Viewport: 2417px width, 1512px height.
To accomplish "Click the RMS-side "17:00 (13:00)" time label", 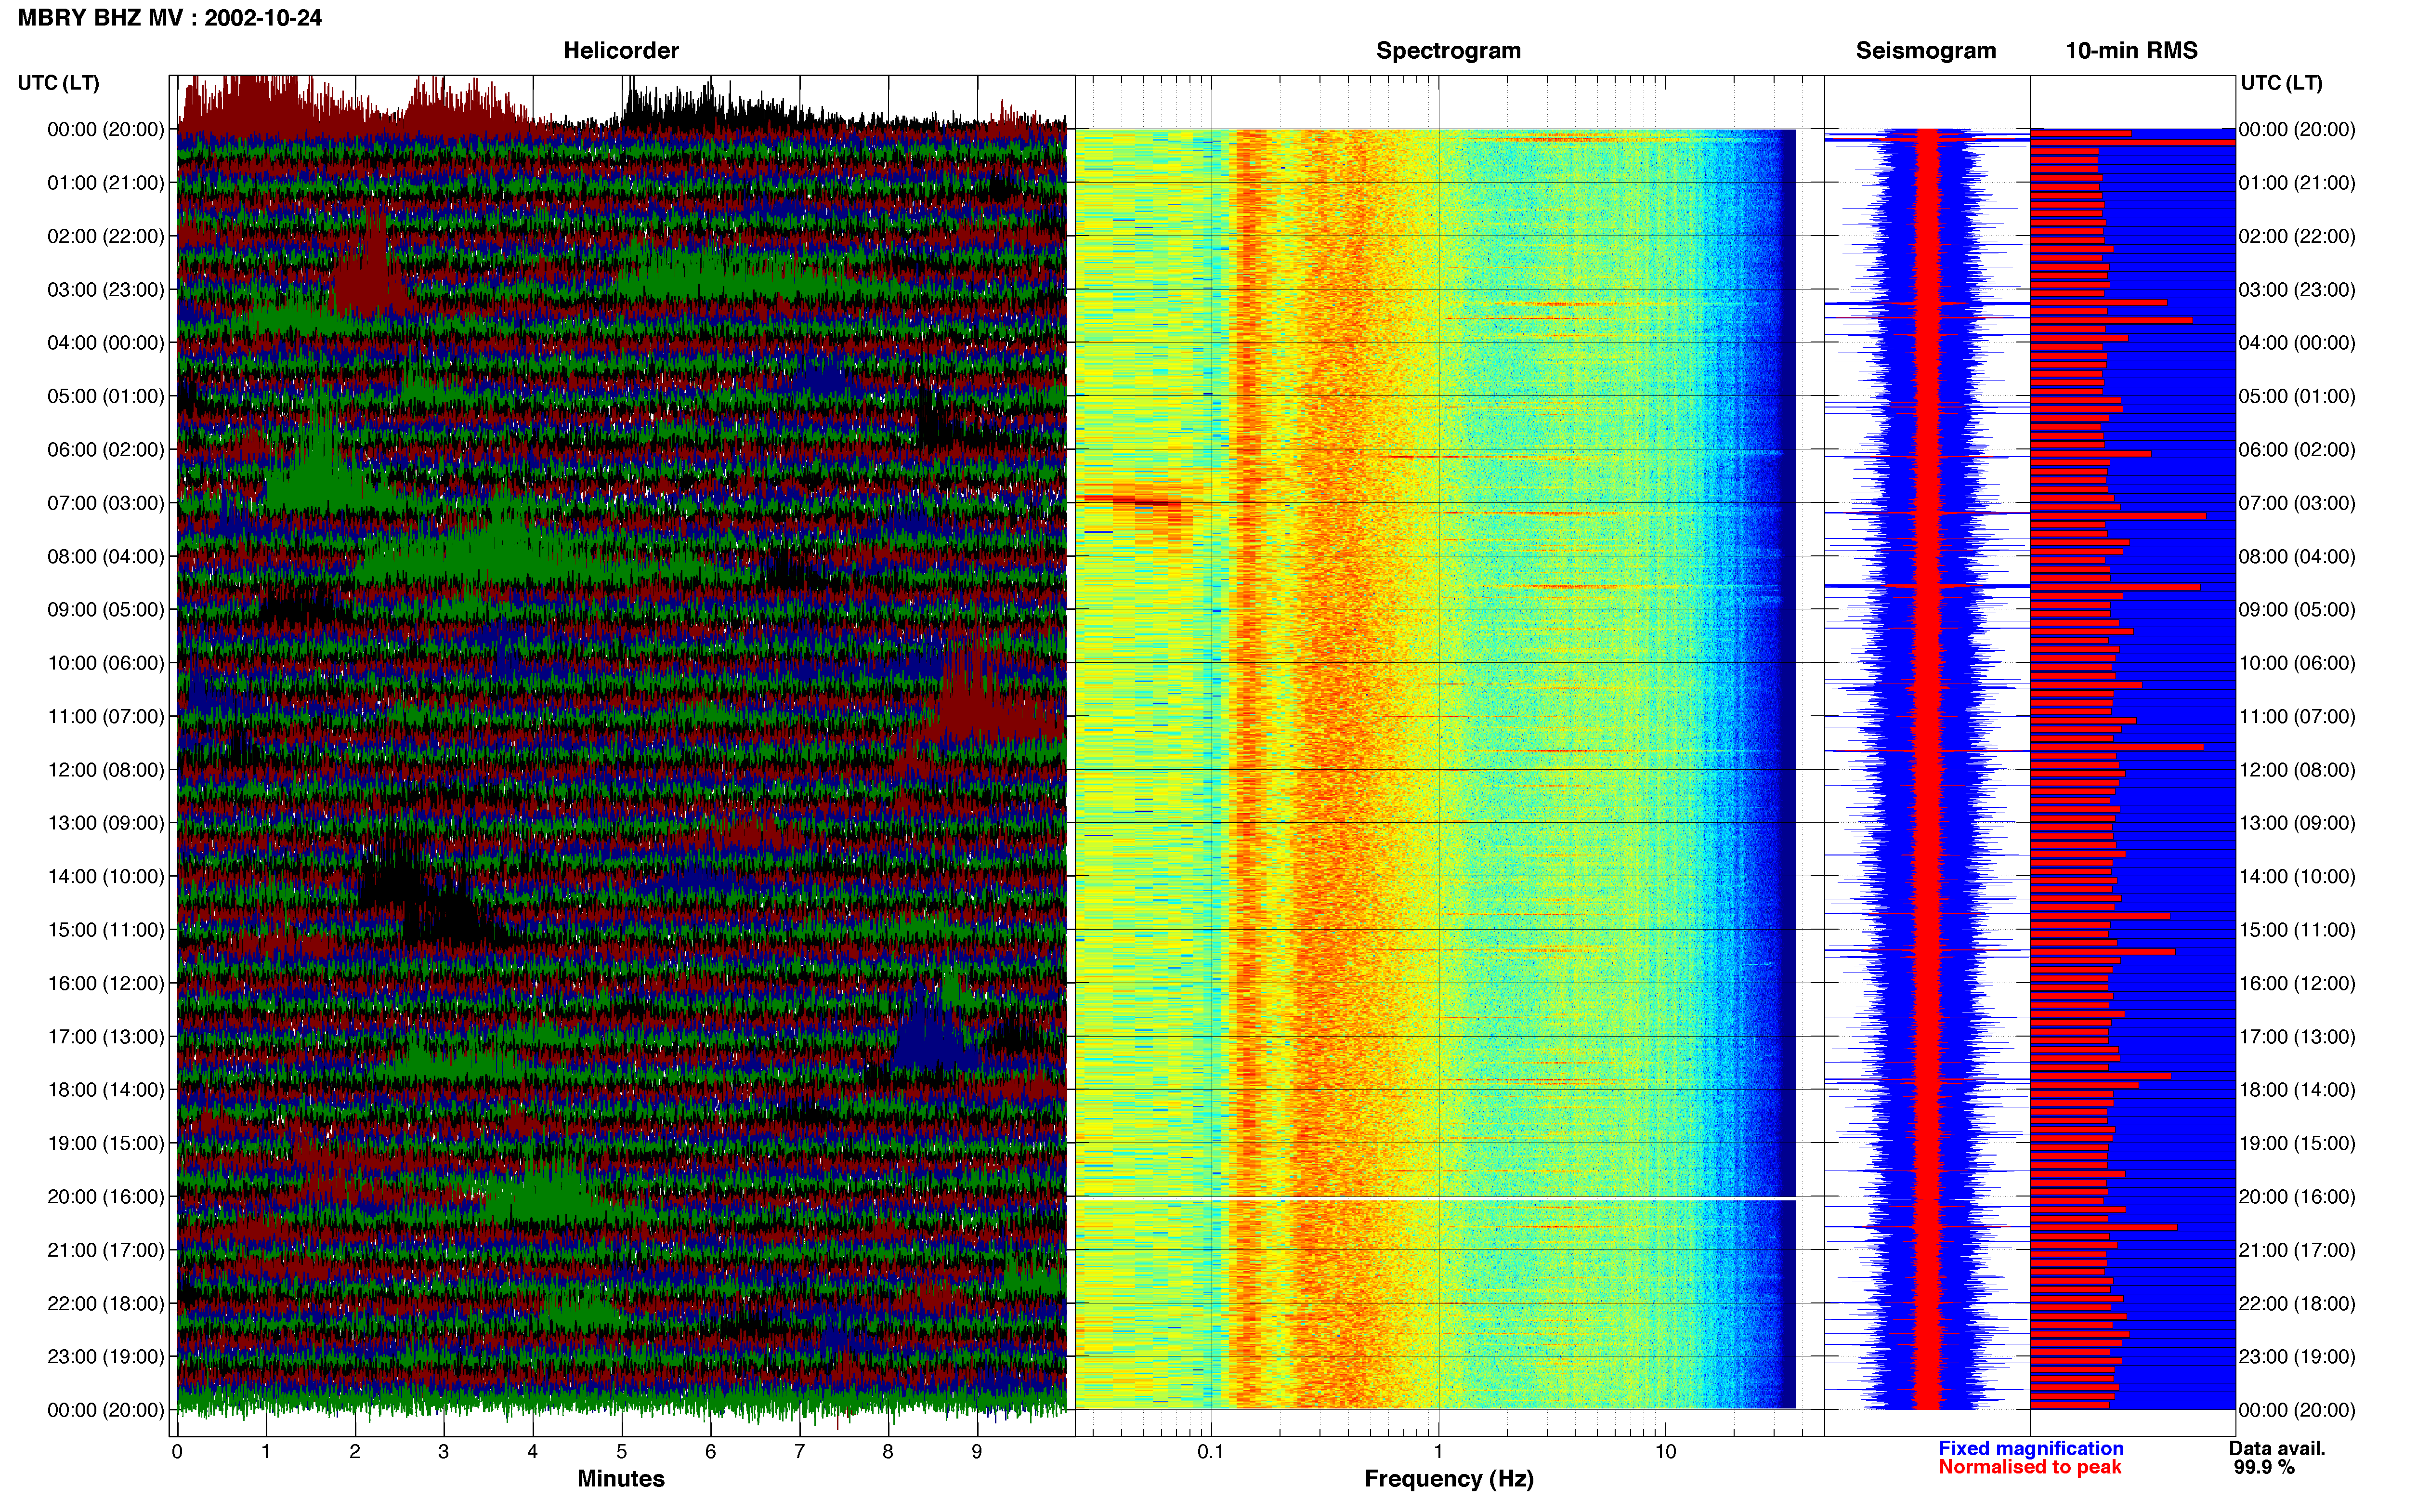I will click(2297, 1036).
